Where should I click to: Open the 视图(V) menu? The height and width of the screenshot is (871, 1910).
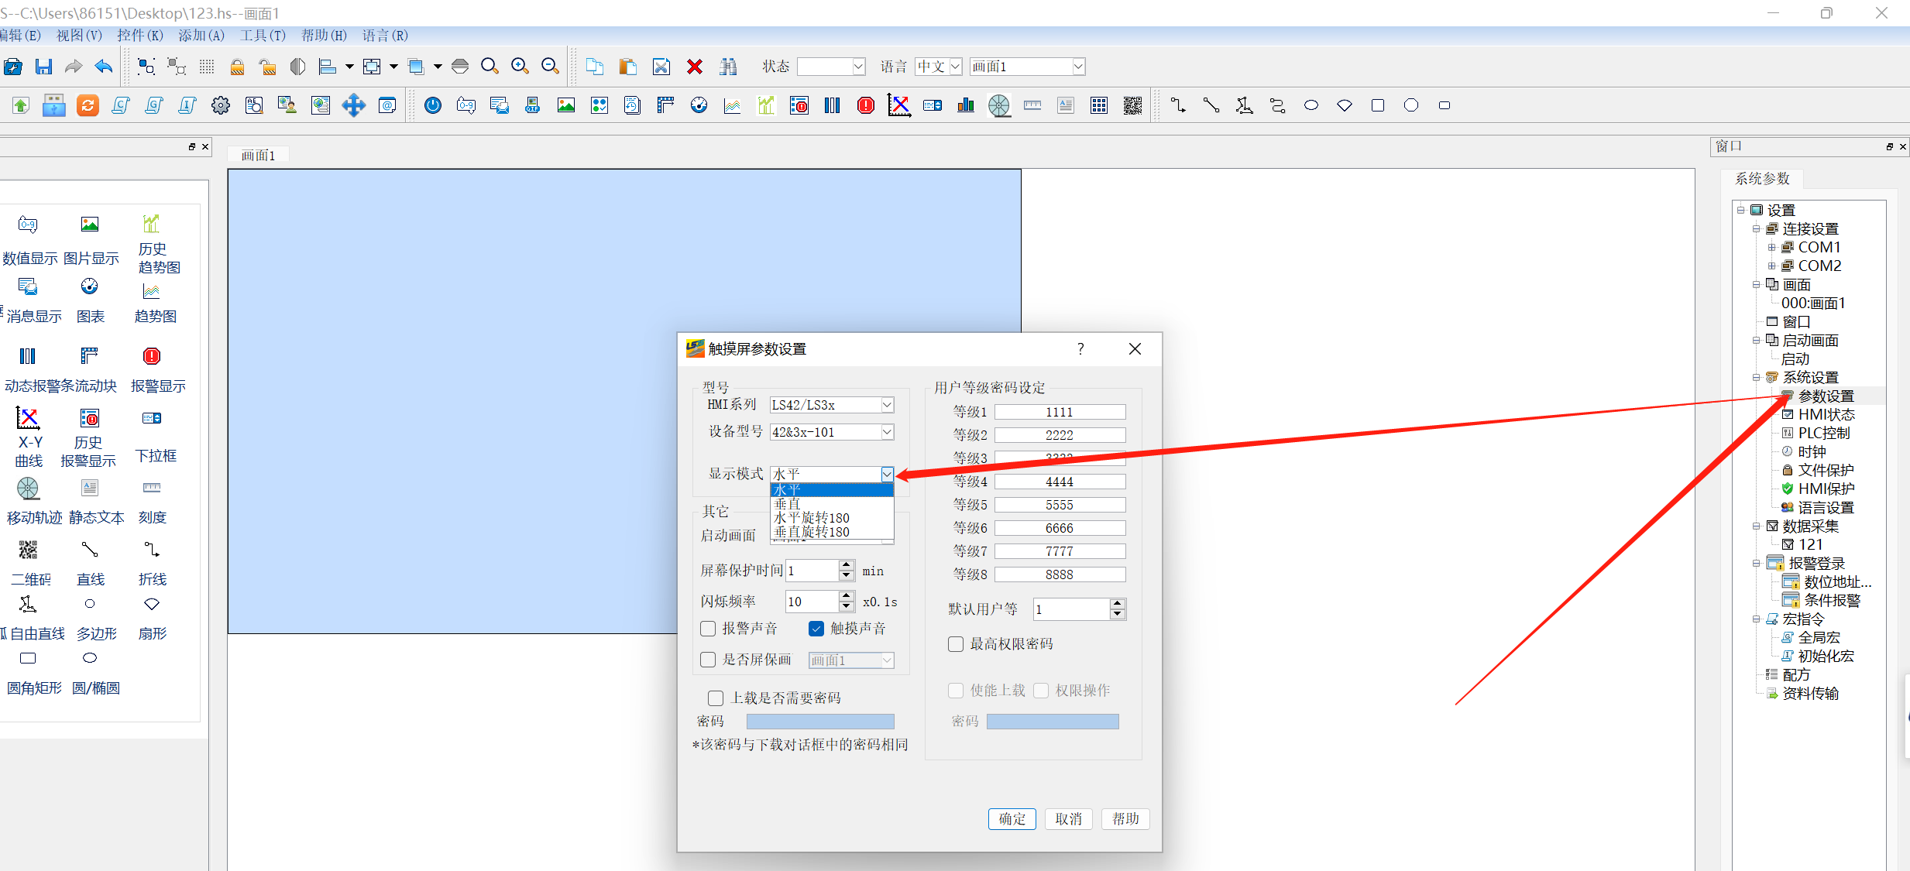click(79, 36)
